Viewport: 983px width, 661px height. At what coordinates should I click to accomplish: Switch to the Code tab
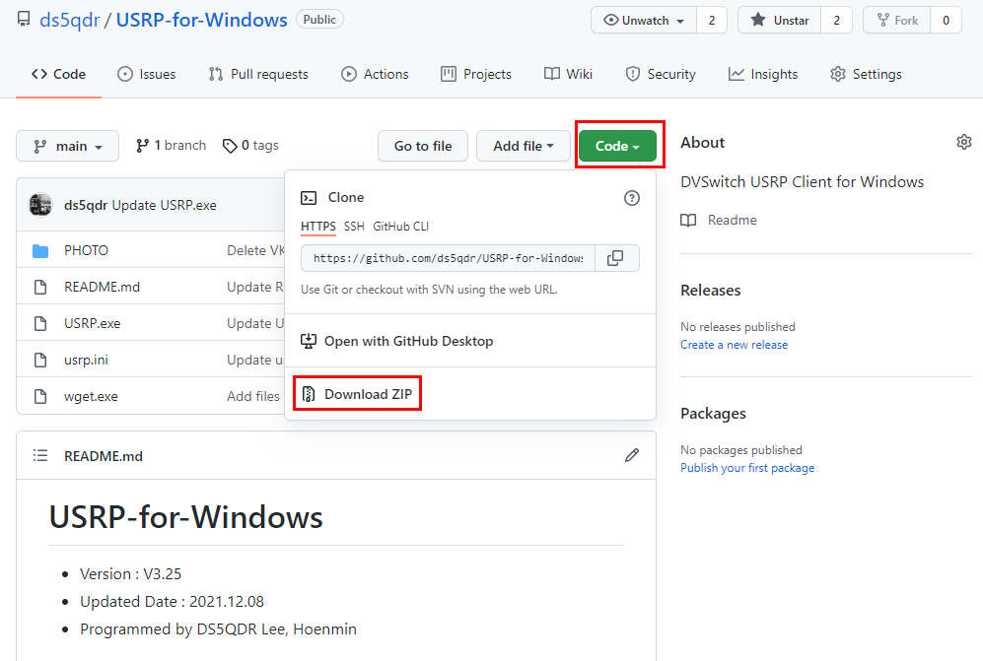pyautogui.click(x=58, y=74)
